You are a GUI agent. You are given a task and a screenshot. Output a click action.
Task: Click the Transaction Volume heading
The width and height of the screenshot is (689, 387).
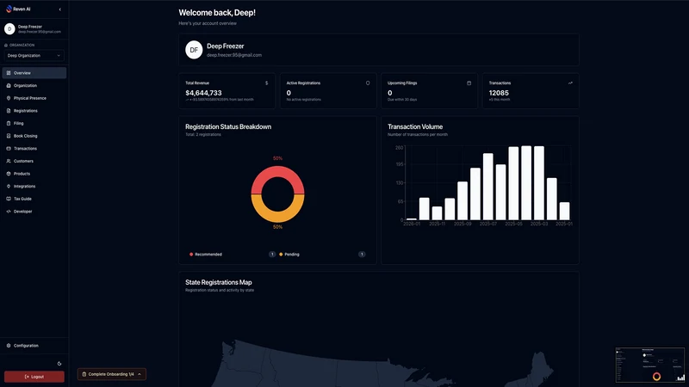[415, 126]
